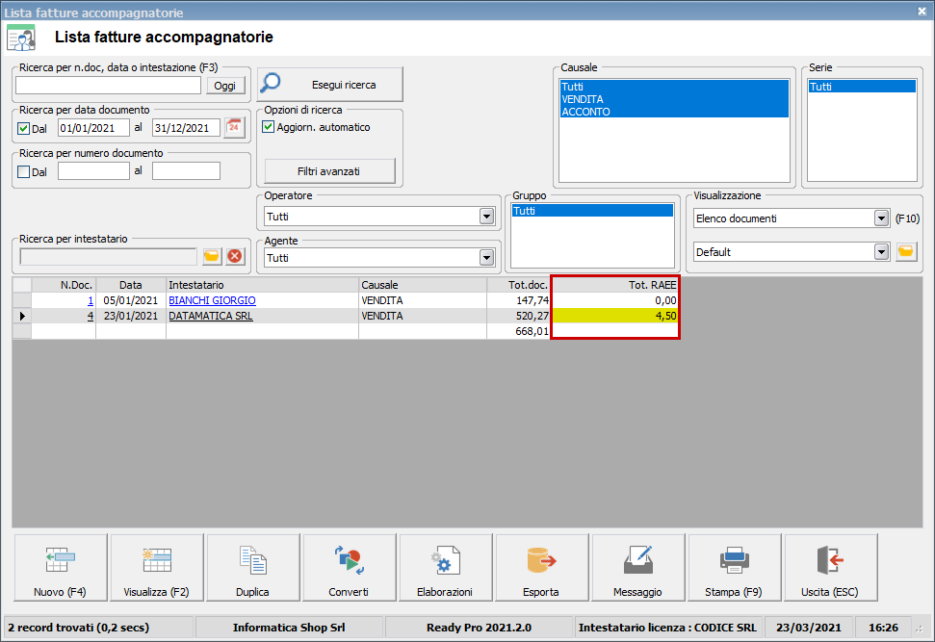935x642 pixels.
Task: Click the Ready Pro 2021.2.0 status entry
Action: point(479,628)
